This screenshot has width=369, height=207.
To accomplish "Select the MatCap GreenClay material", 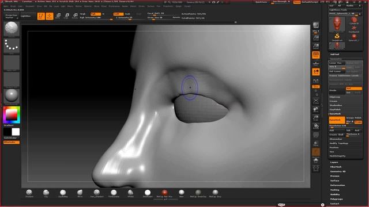I will [198, 193].
